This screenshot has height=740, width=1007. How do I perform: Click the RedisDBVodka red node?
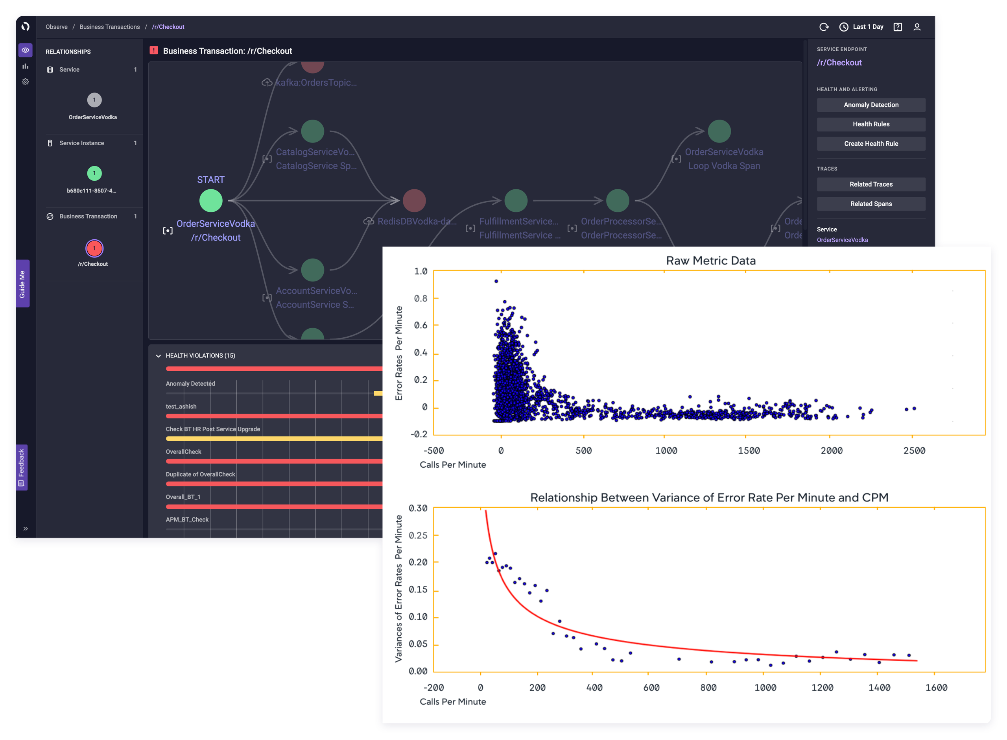point(414,200)
